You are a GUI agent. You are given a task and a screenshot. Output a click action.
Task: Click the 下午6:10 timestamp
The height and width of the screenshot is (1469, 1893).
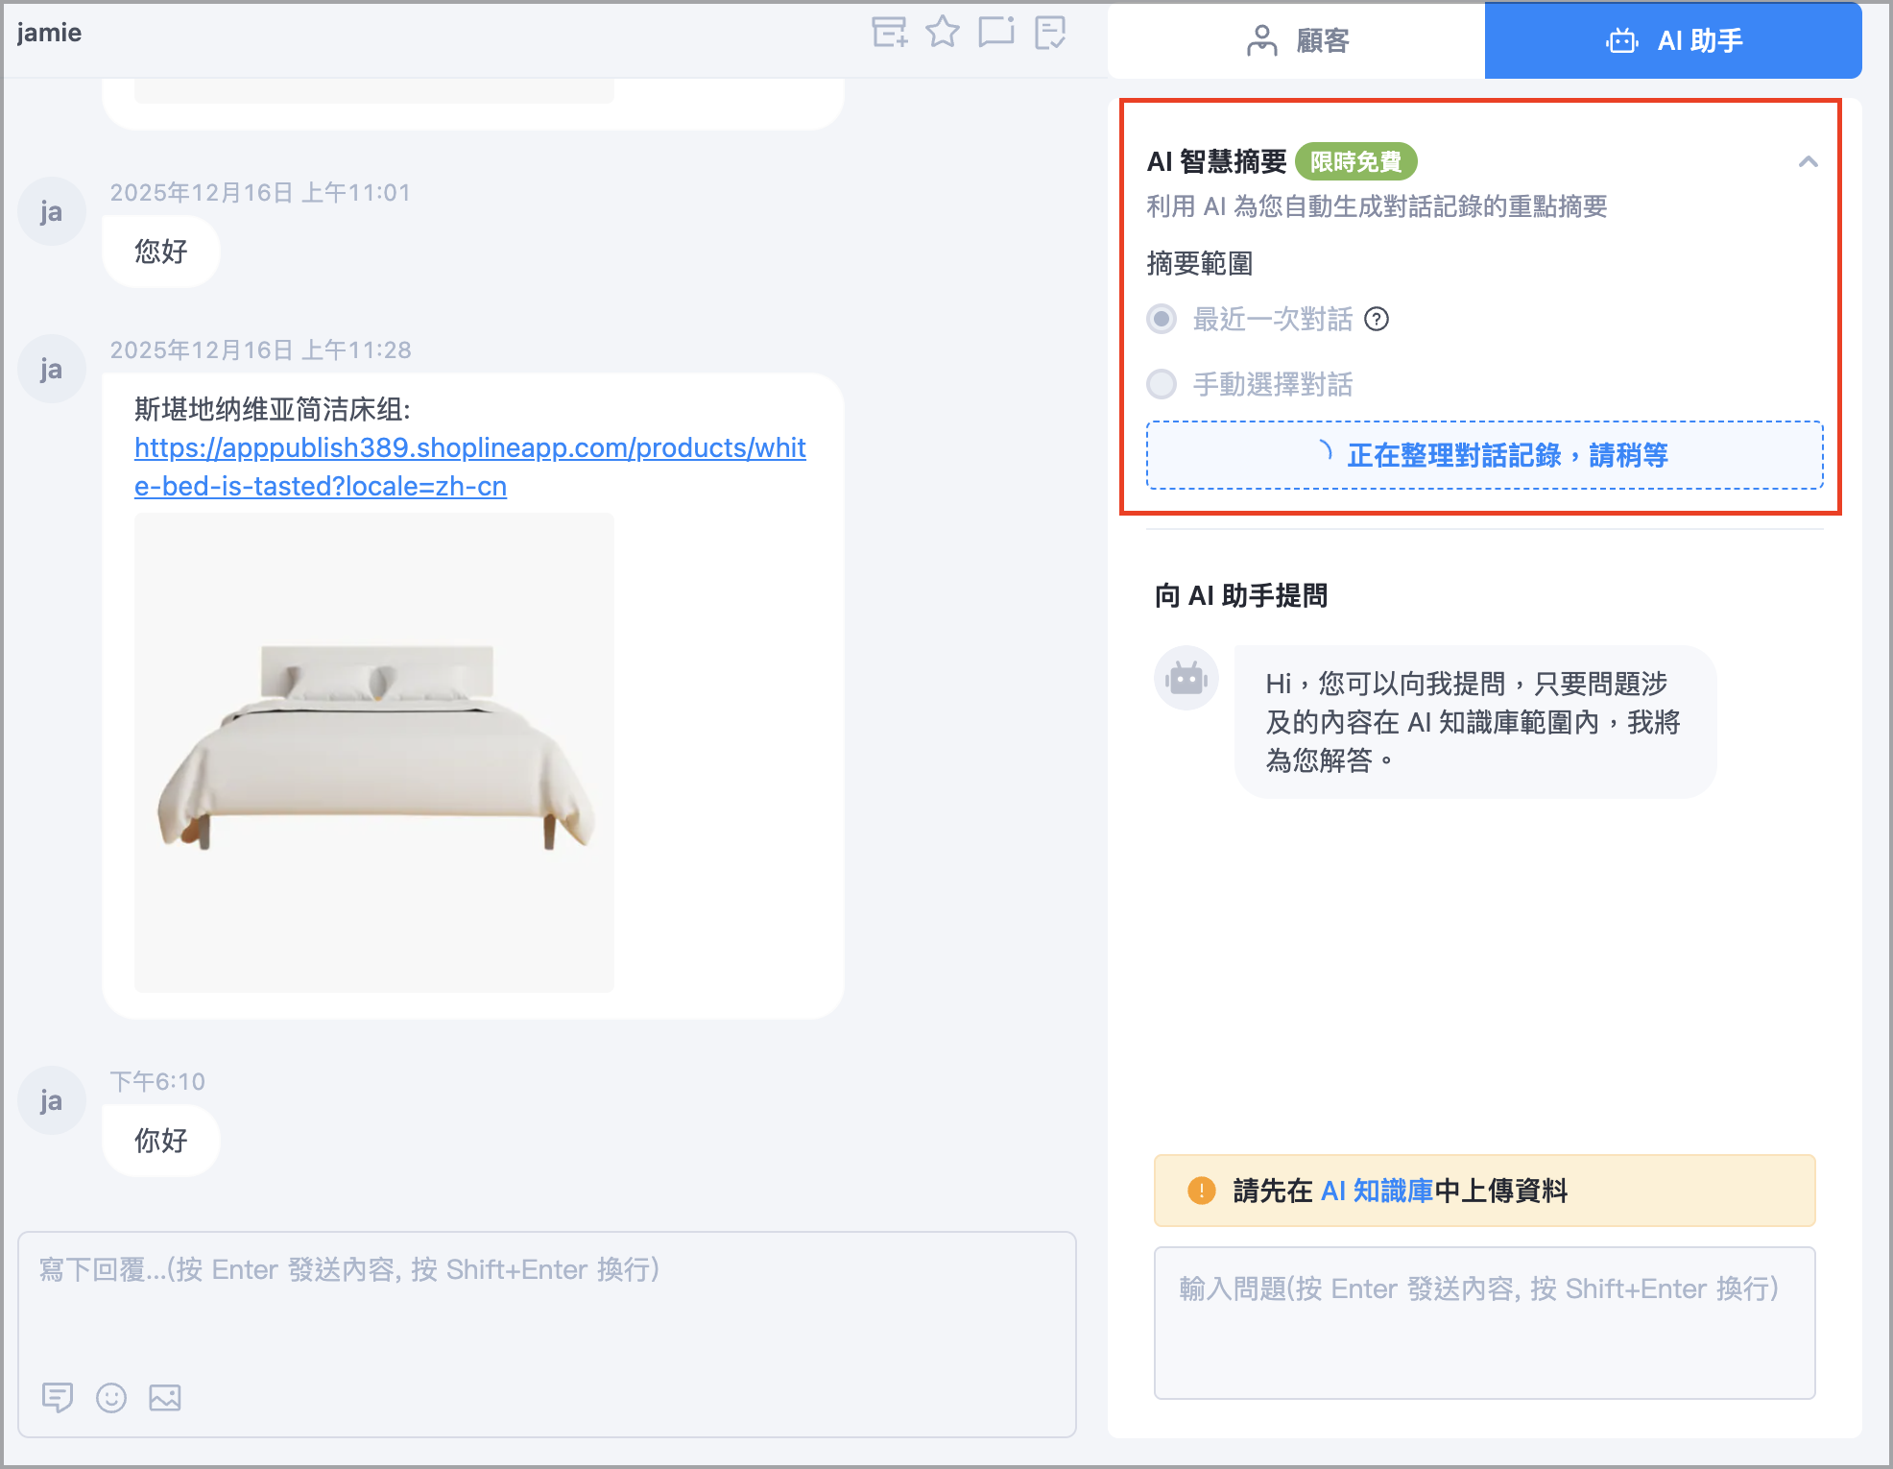(x=157, y=1081)
